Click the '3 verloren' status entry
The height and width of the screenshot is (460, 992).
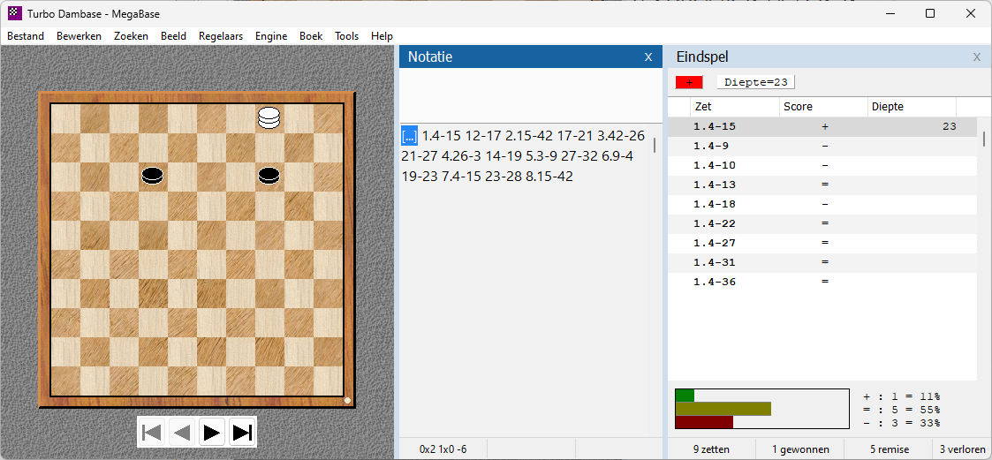pos(962,449)
